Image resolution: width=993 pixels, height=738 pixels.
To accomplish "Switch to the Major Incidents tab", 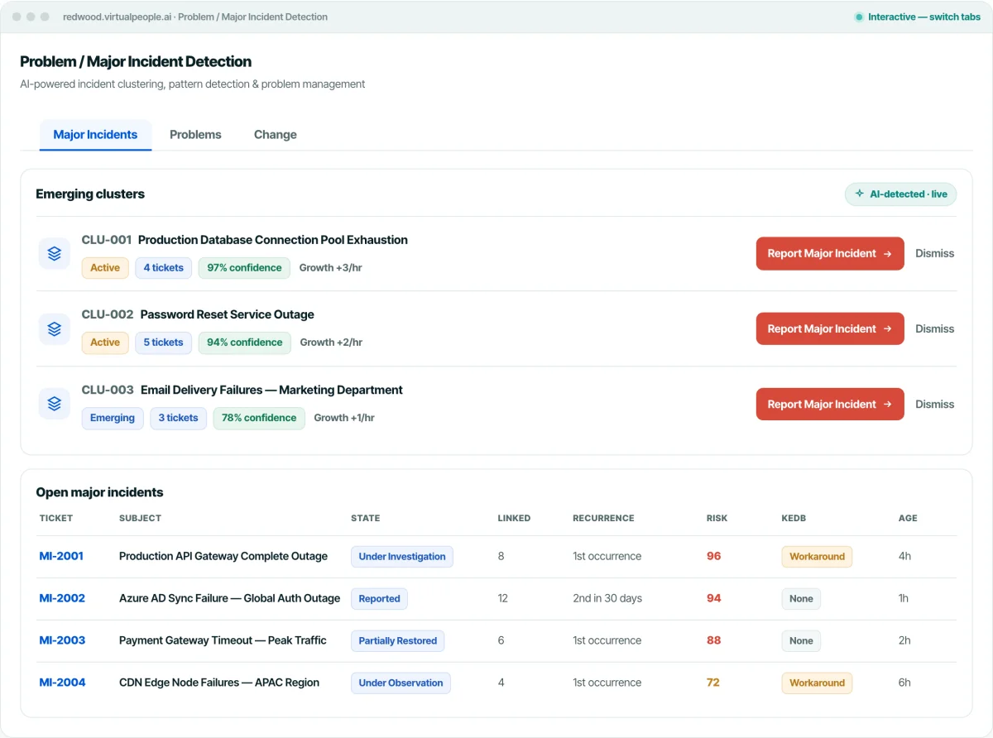I will pos(95,135).
